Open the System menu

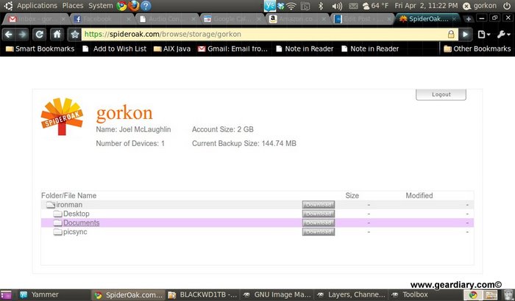(x=101, y=6)
